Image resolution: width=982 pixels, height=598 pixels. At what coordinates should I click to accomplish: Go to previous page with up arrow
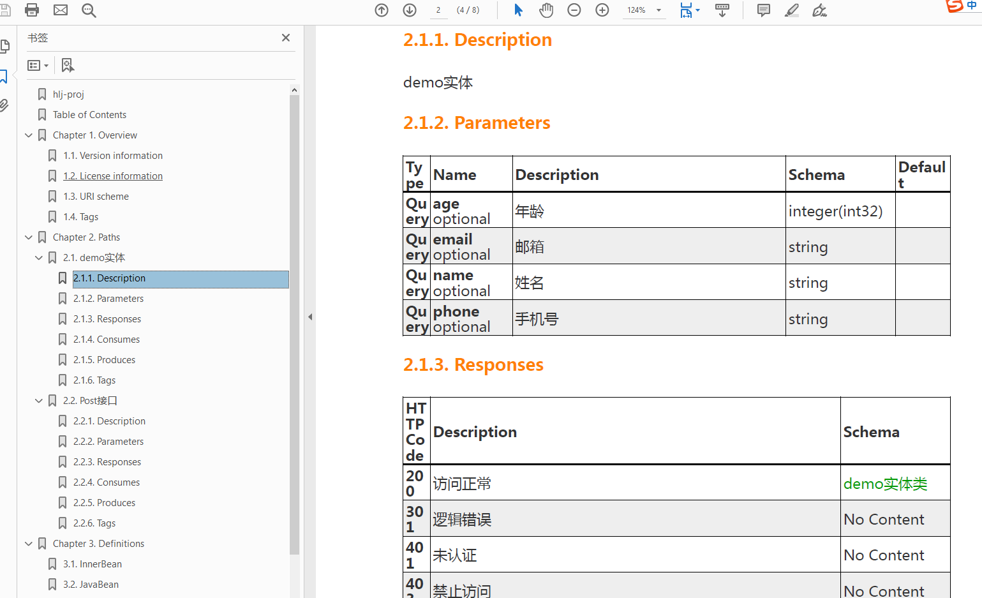pyautogui.click(x=382, y=10)
